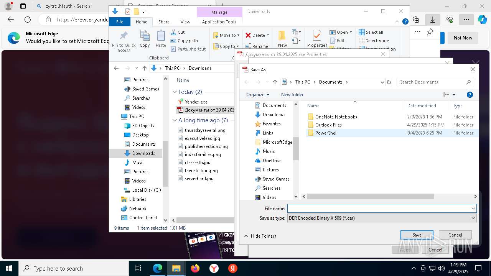This screenshot has width=491, height=276.
Task: Switch to the Share ribbon tab
Action: 164,22
